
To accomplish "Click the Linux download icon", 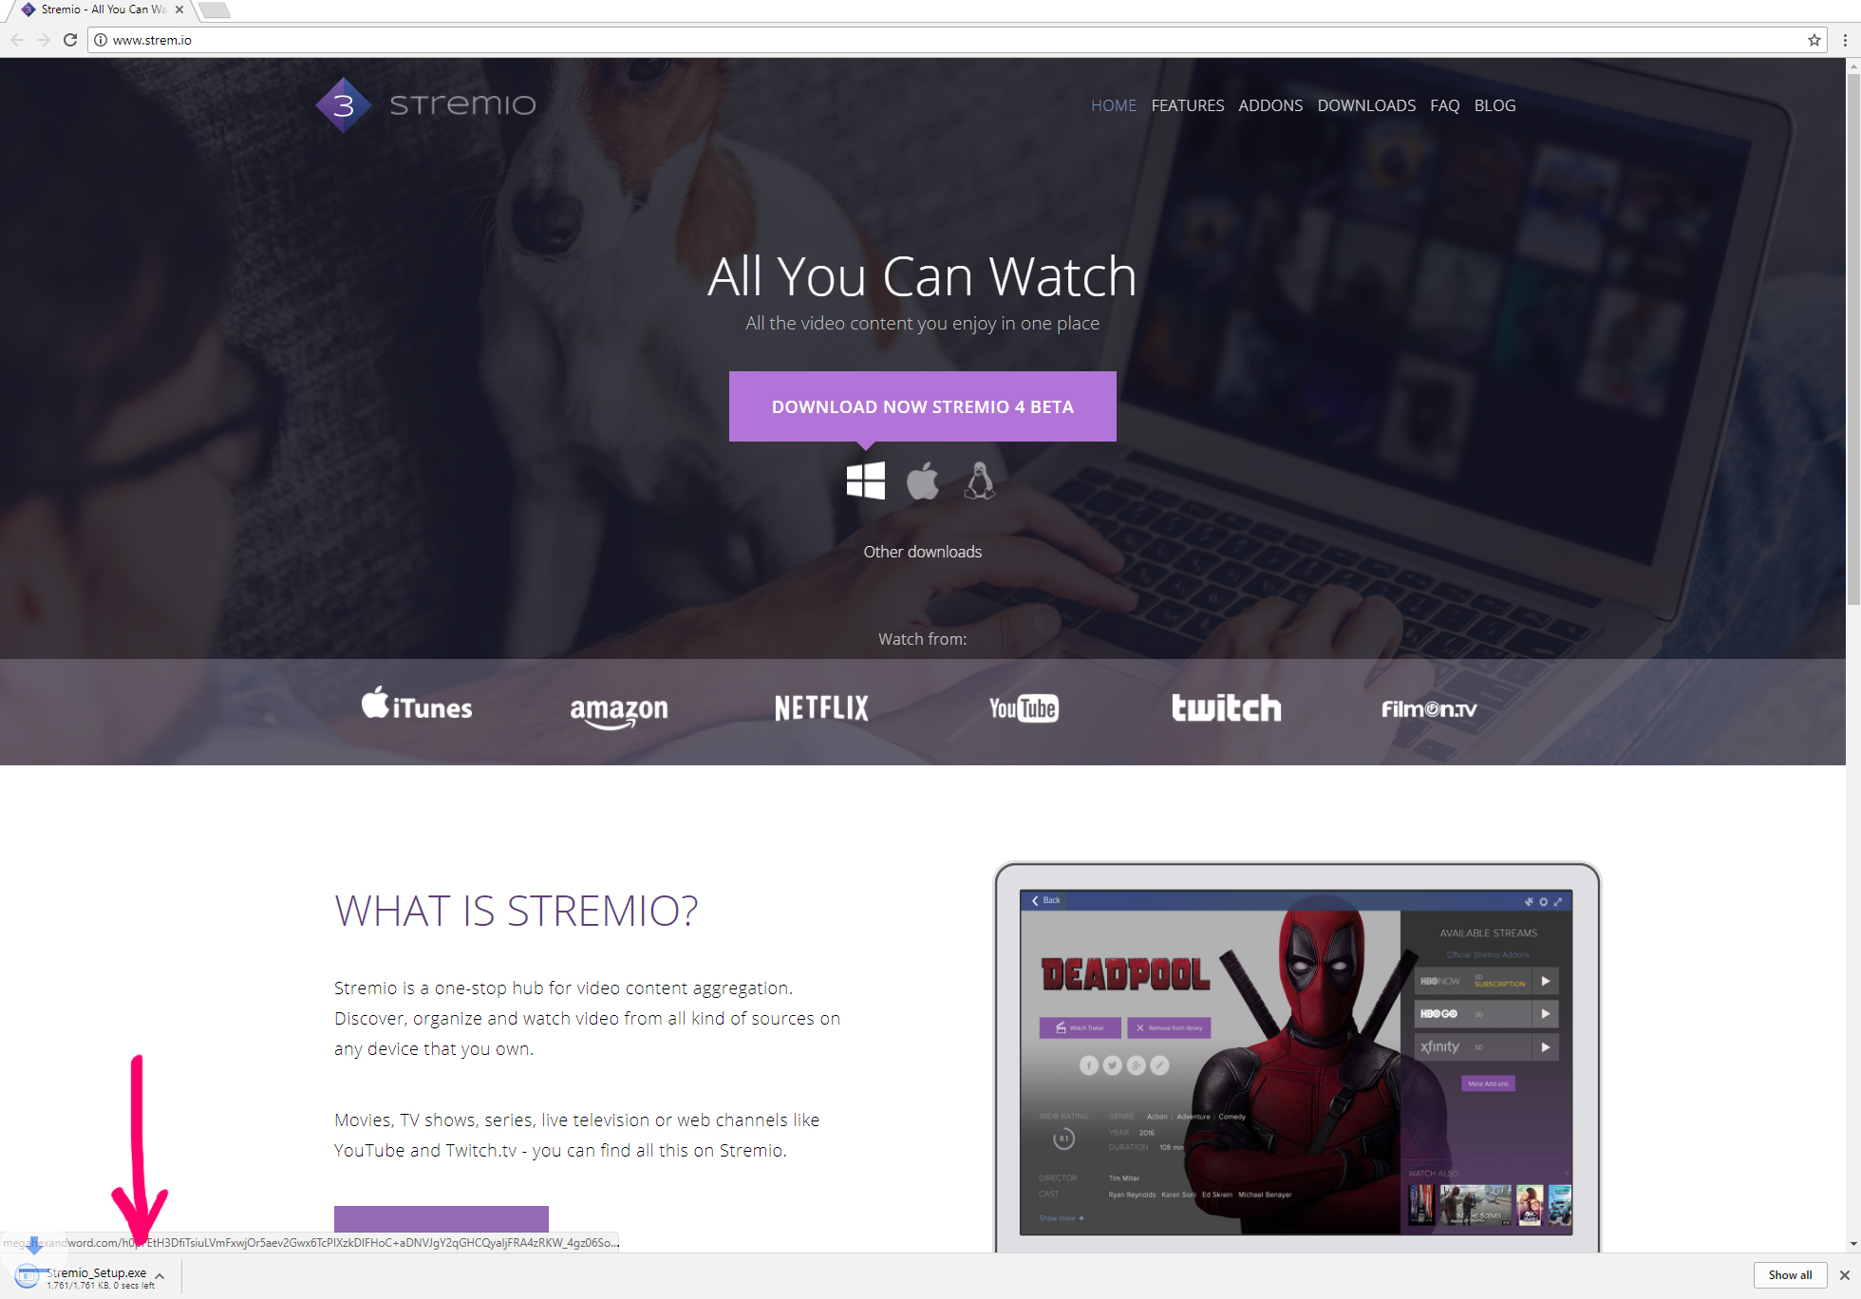I will (979, 480).
